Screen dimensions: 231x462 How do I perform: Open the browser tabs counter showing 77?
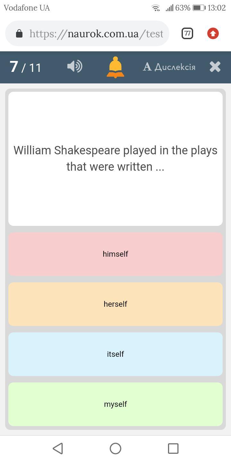tap(187, 33)
